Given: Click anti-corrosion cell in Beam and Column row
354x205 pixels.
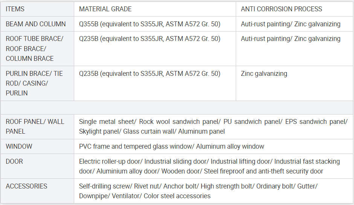Looking at the screenshot, I should point(290,24).
